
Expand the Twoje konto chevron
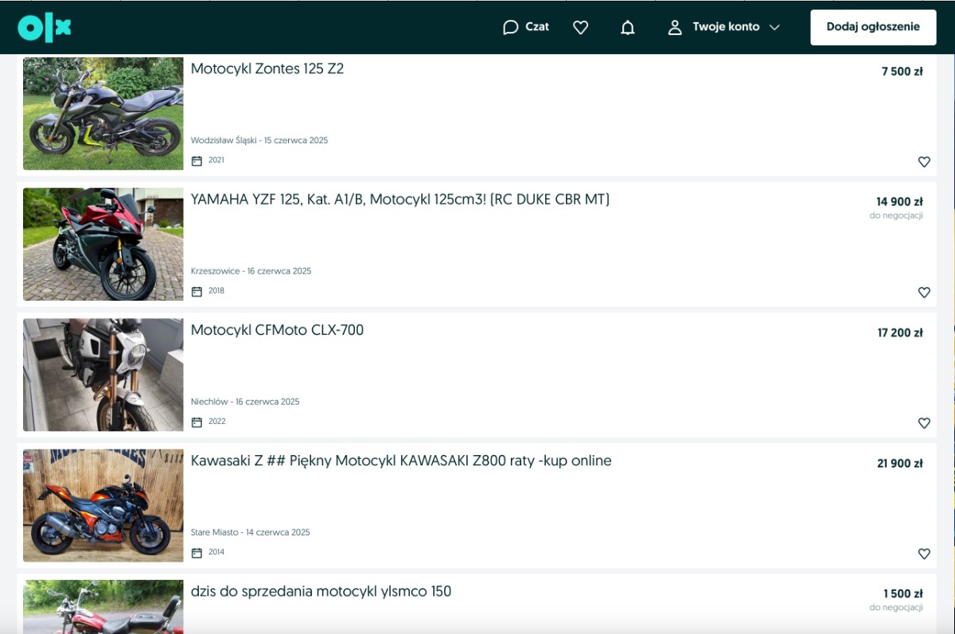(774, 27)
